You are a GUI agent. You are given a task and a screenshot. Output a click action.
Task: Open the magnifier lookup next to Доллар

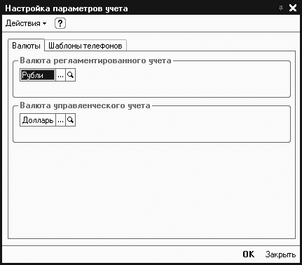tap(70, 120)
